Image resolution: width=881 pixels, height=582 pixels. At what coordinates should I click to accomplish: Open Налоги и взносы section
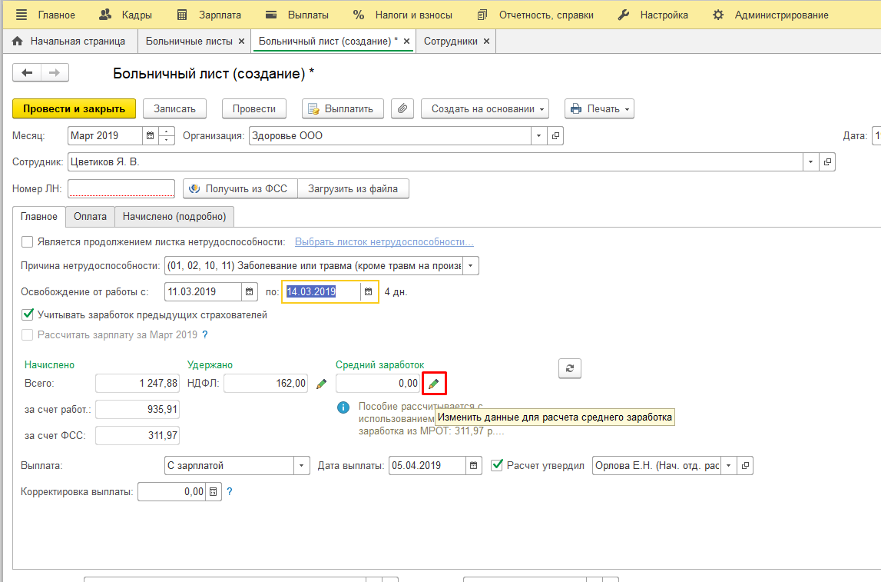402,15
